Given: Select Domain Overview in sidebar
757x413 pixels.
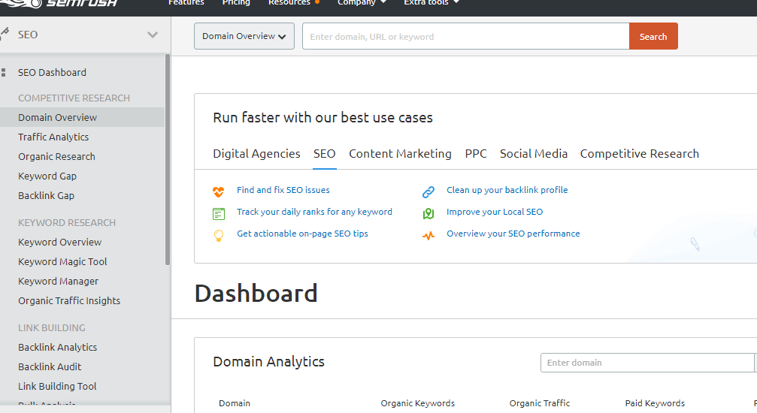Looking at the screenshot, I should click(57, 117).
